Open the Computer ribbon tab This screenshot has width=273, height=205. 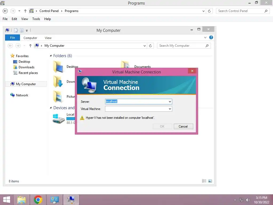[30, 38]
